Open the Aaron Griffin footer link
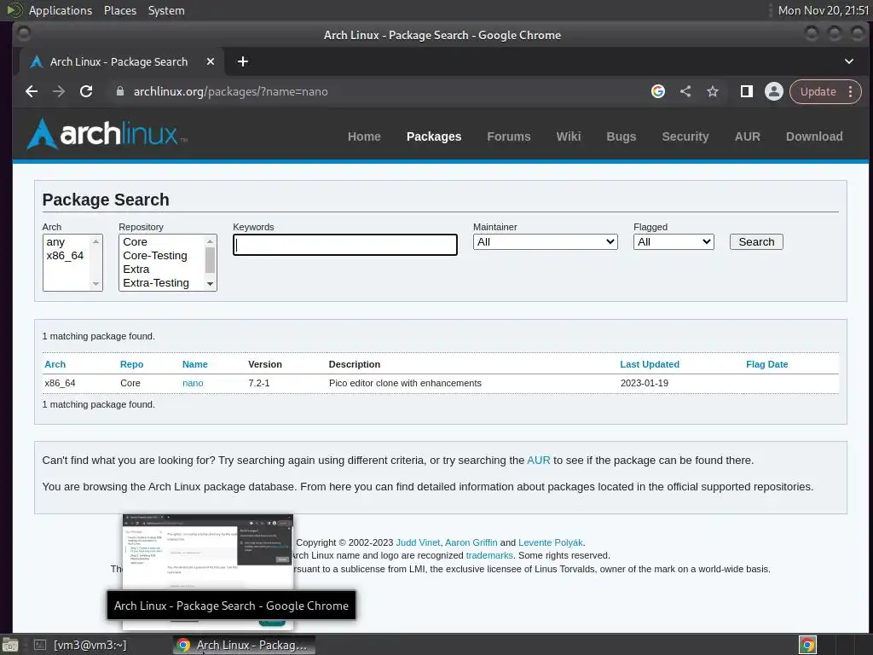Image resolution: width=873 pixels, height=655 pixels. (x=471, y=542)
